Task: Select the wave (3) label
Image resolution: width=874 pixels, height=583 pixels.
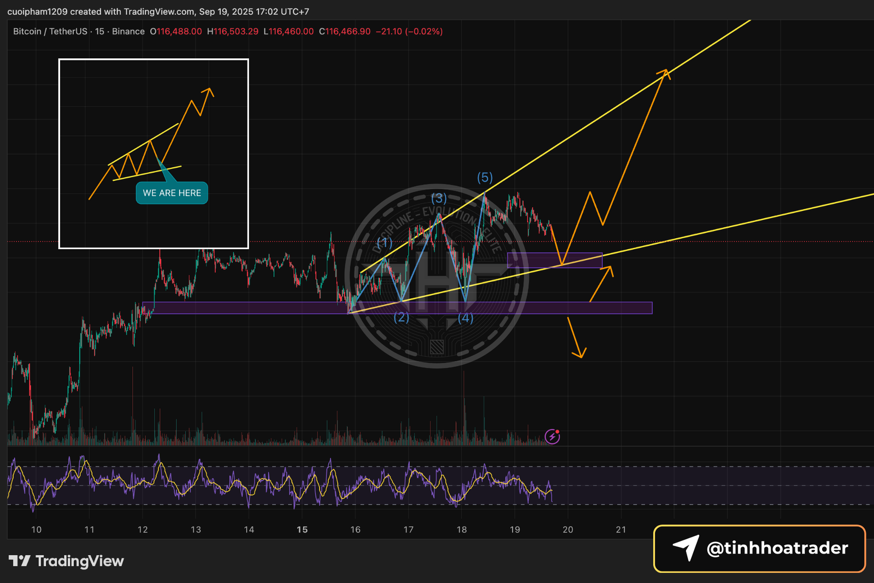Action: pos(439,198)
